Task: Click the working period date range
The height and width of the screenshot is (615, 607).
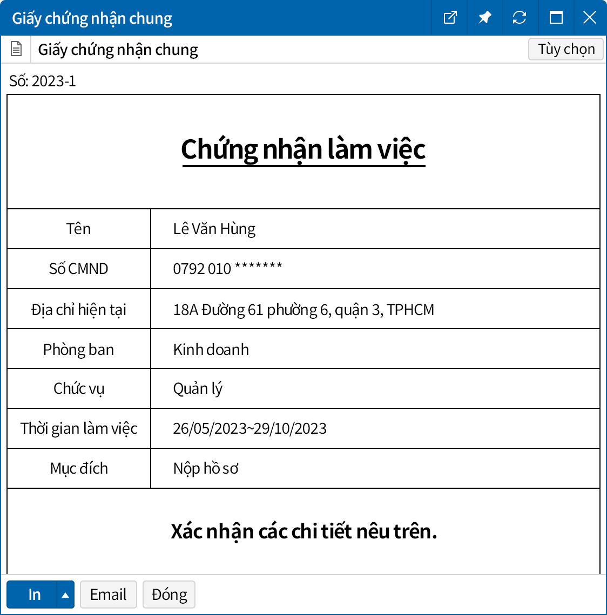Action: [249, 428]
